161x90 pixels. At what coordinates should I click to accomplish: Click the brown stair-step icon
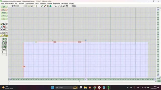pos(45,6)
